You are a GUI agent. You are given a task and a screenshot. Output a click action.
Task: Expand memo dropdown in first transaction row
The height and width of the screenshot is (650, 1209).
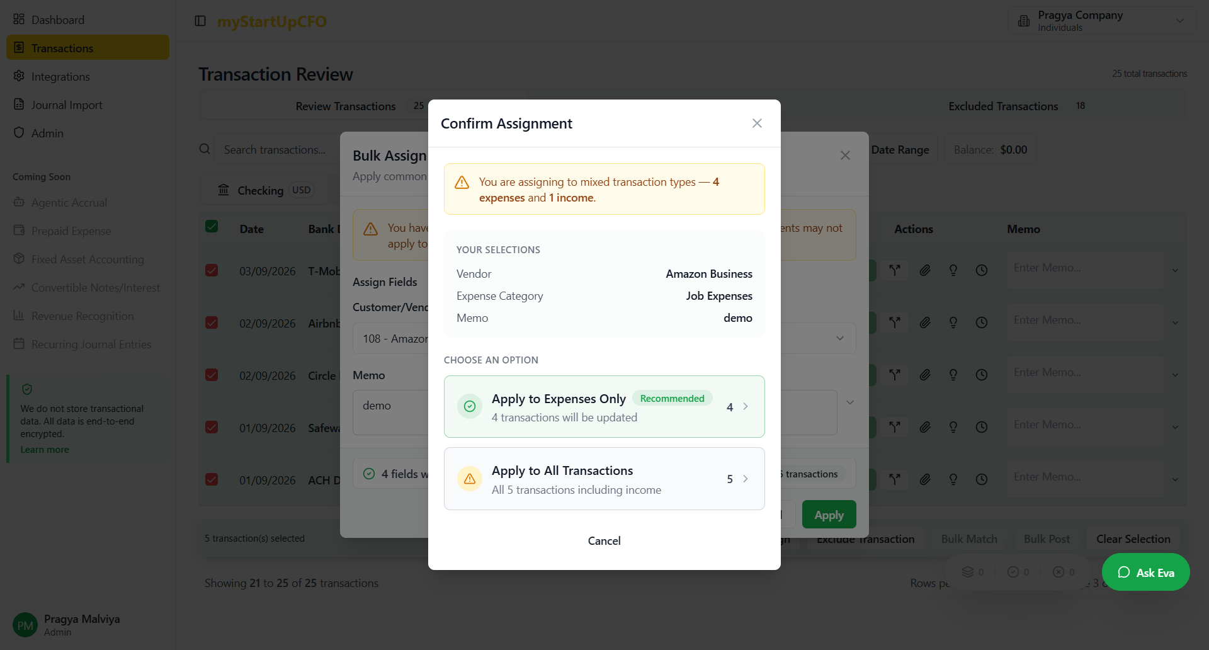(1175, 270)
